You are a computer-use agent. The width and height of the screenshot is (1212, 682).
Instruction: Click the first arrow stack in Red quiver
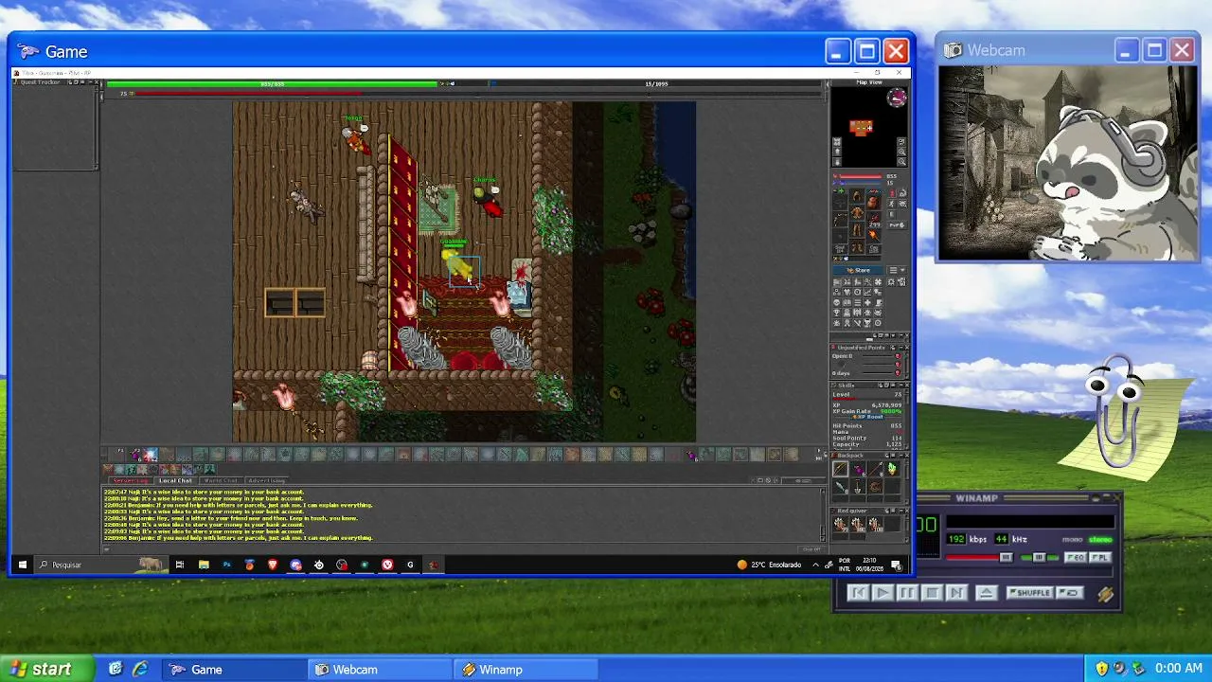point(840,523)
